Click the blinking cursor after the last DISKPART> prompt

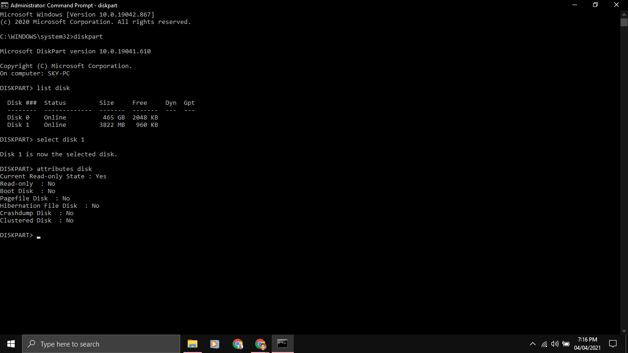(x=39, y=237)
